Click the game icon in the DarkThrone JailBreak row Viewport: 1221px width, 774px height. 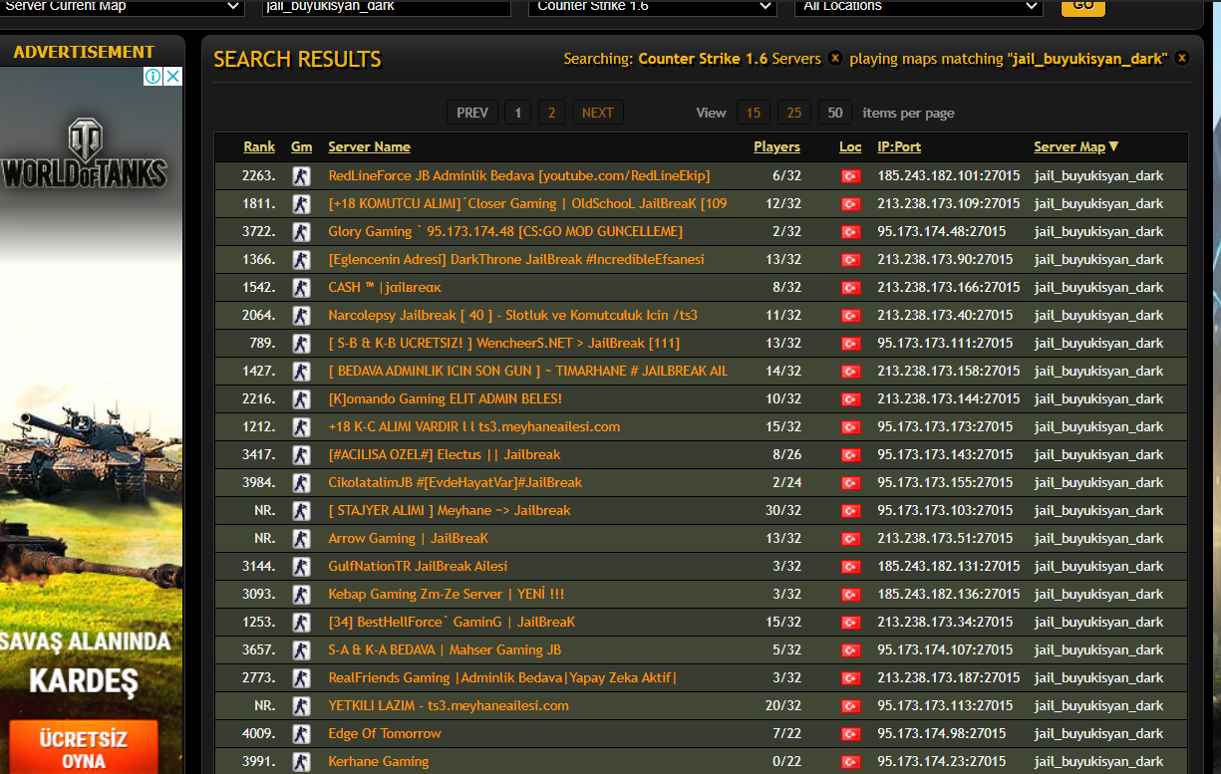coord(301,260)
